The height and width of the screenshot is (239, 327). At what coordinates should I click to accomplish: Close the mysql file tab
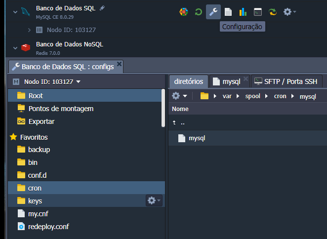point(245,79)
